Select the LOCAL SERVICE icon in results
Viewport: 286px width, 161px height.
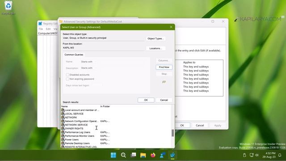(63, 114)
